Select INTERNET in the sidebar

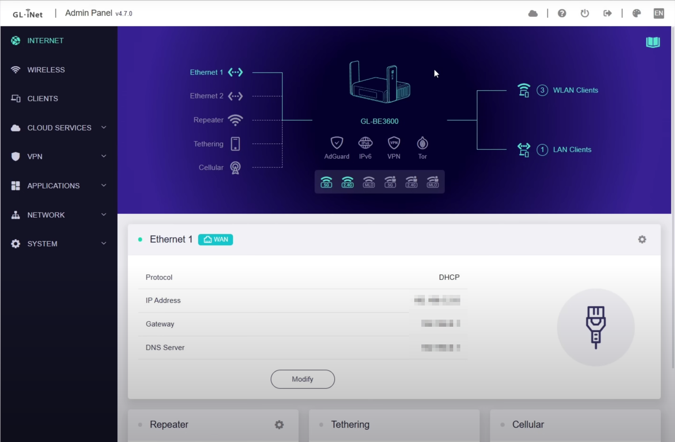tap(45, 41)
